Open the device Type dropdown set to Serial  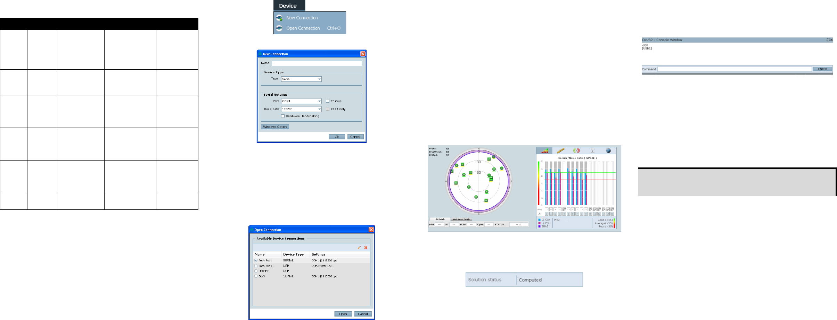click(x=301, y=79)
